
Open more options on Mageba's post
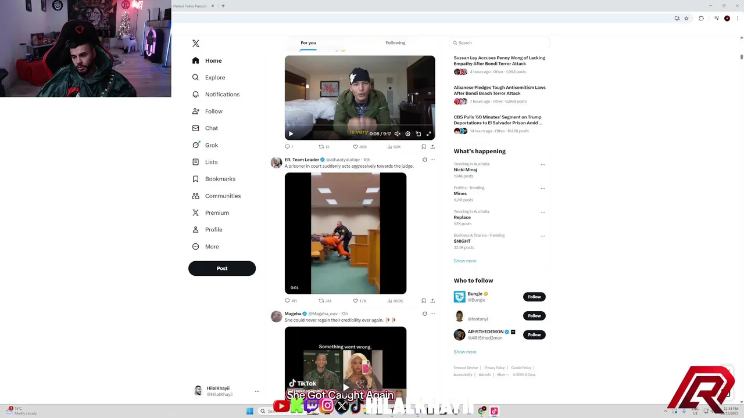[432, 313]
